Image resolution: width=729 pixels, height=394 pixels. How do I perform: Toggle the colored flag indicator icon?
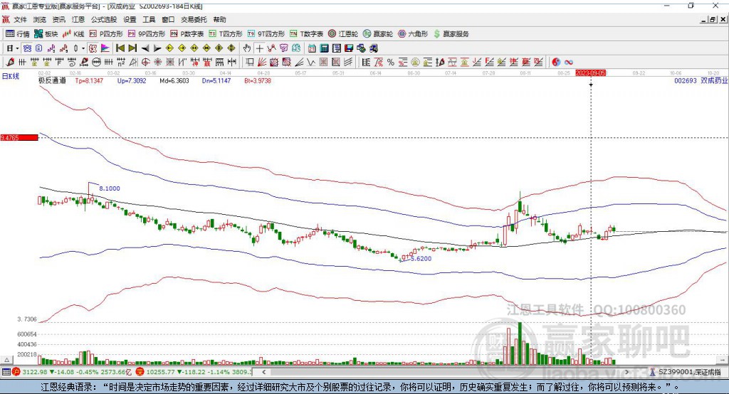[105, 48]
